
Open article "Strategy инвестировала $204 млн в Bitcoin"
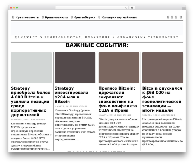click(71, 95)
